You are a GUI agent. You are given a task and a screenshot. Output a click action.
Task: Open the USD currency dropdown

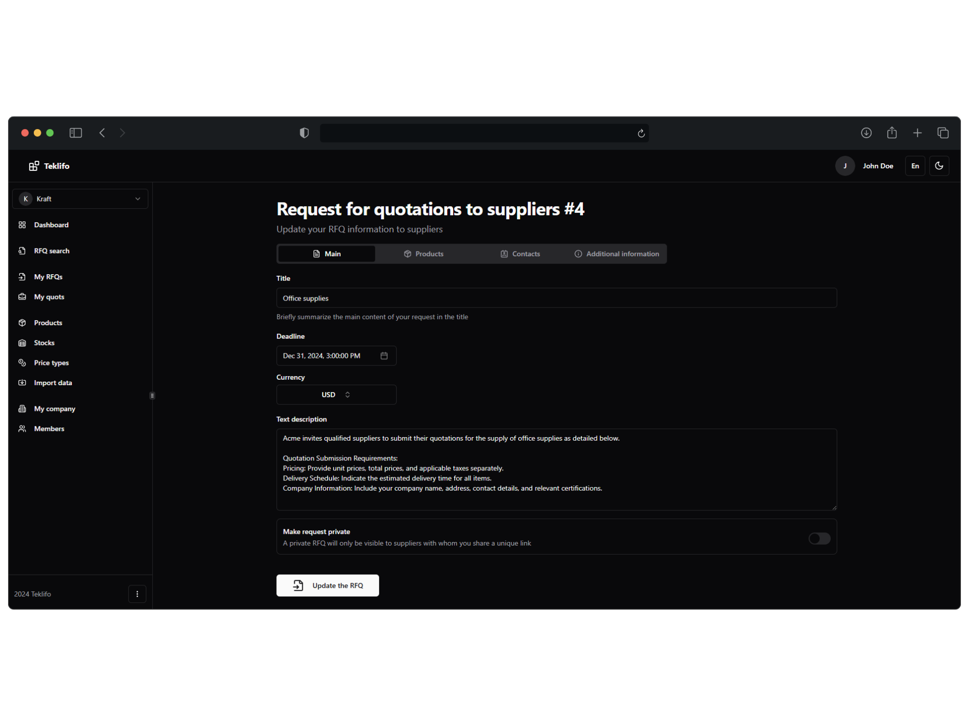(x=336, y=395)
